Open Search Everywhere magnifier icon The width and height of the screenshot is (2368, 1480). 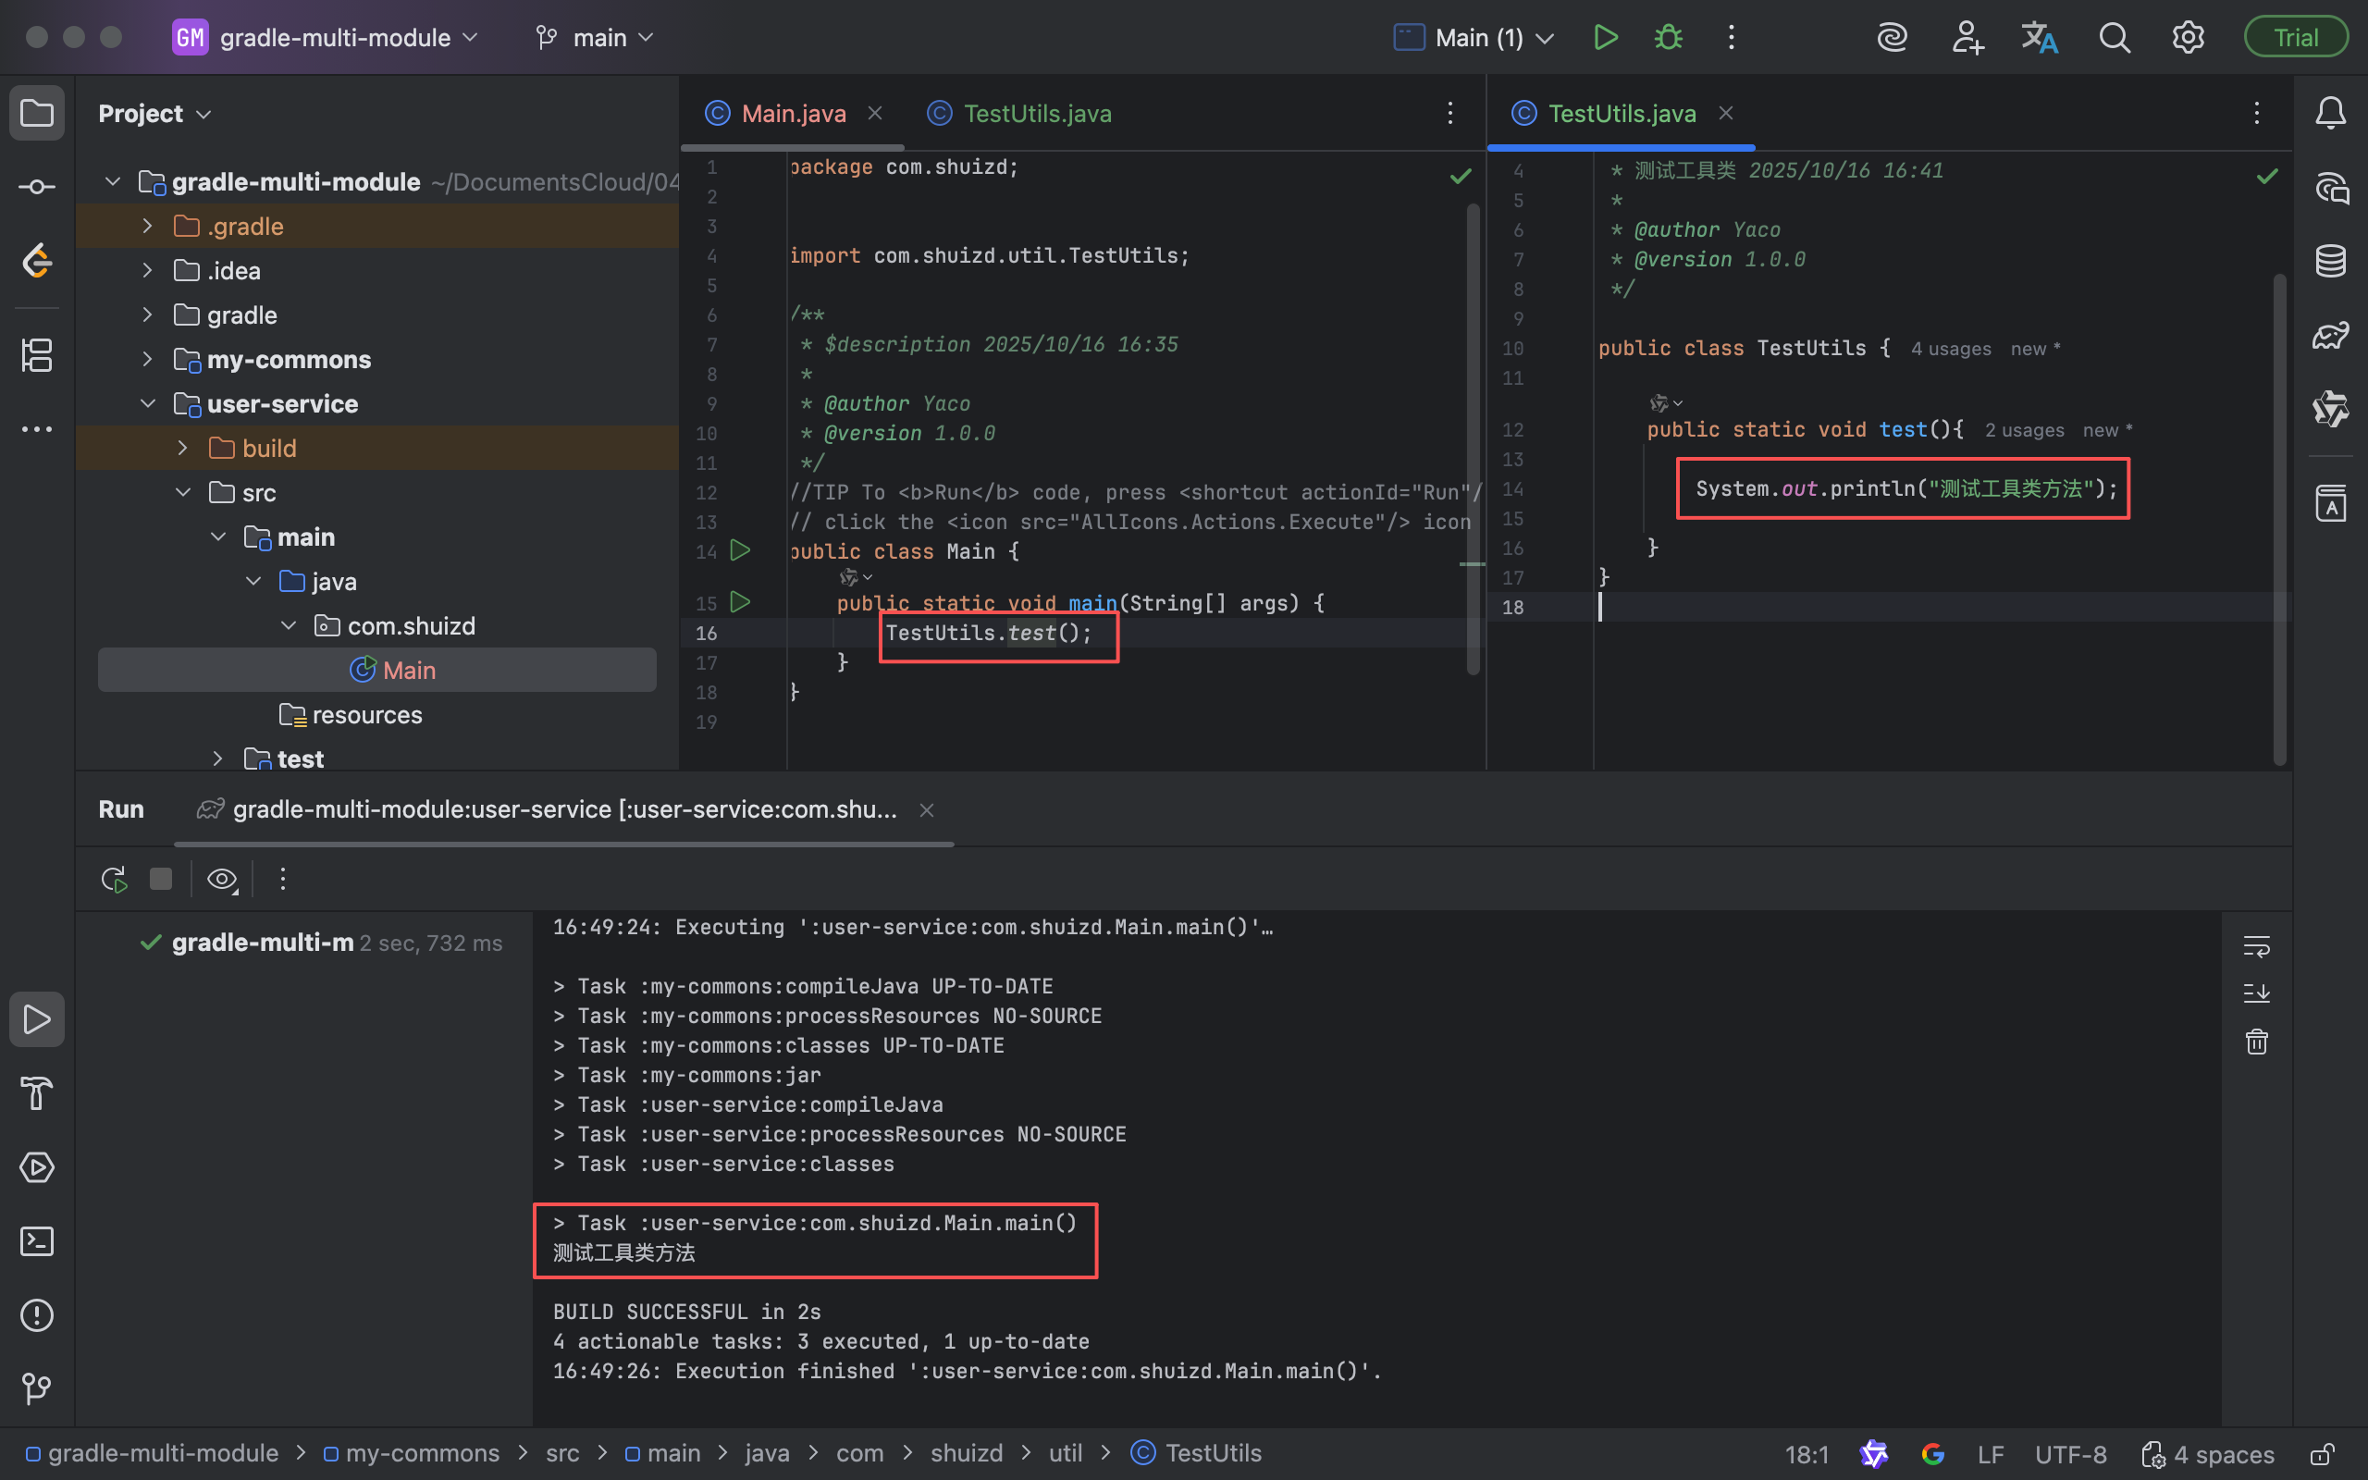[x=2114, y=37]
